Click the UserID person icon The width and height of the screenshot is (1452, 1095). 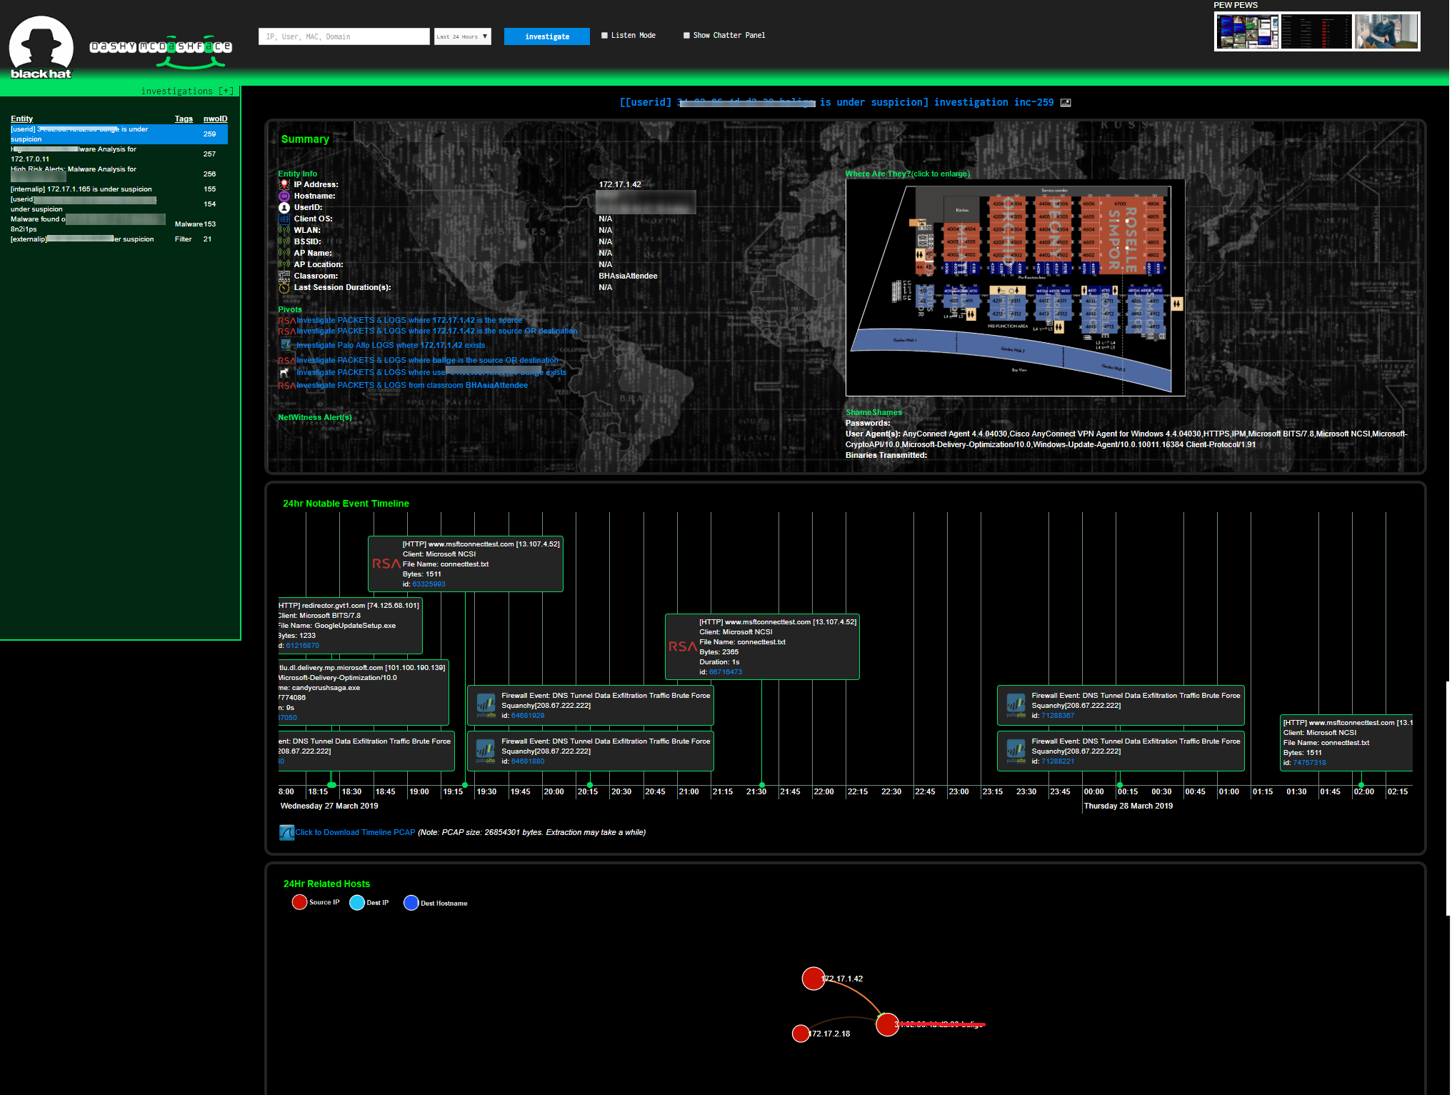click(284, 207)
